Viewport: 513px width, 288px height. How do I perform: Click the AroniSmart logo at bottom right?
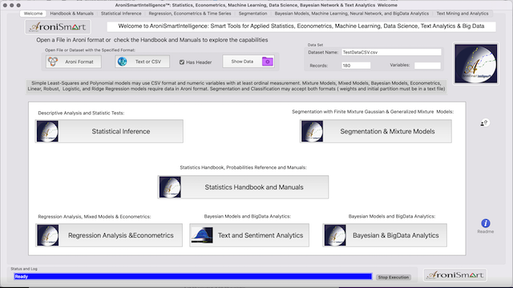pos(455,275)
